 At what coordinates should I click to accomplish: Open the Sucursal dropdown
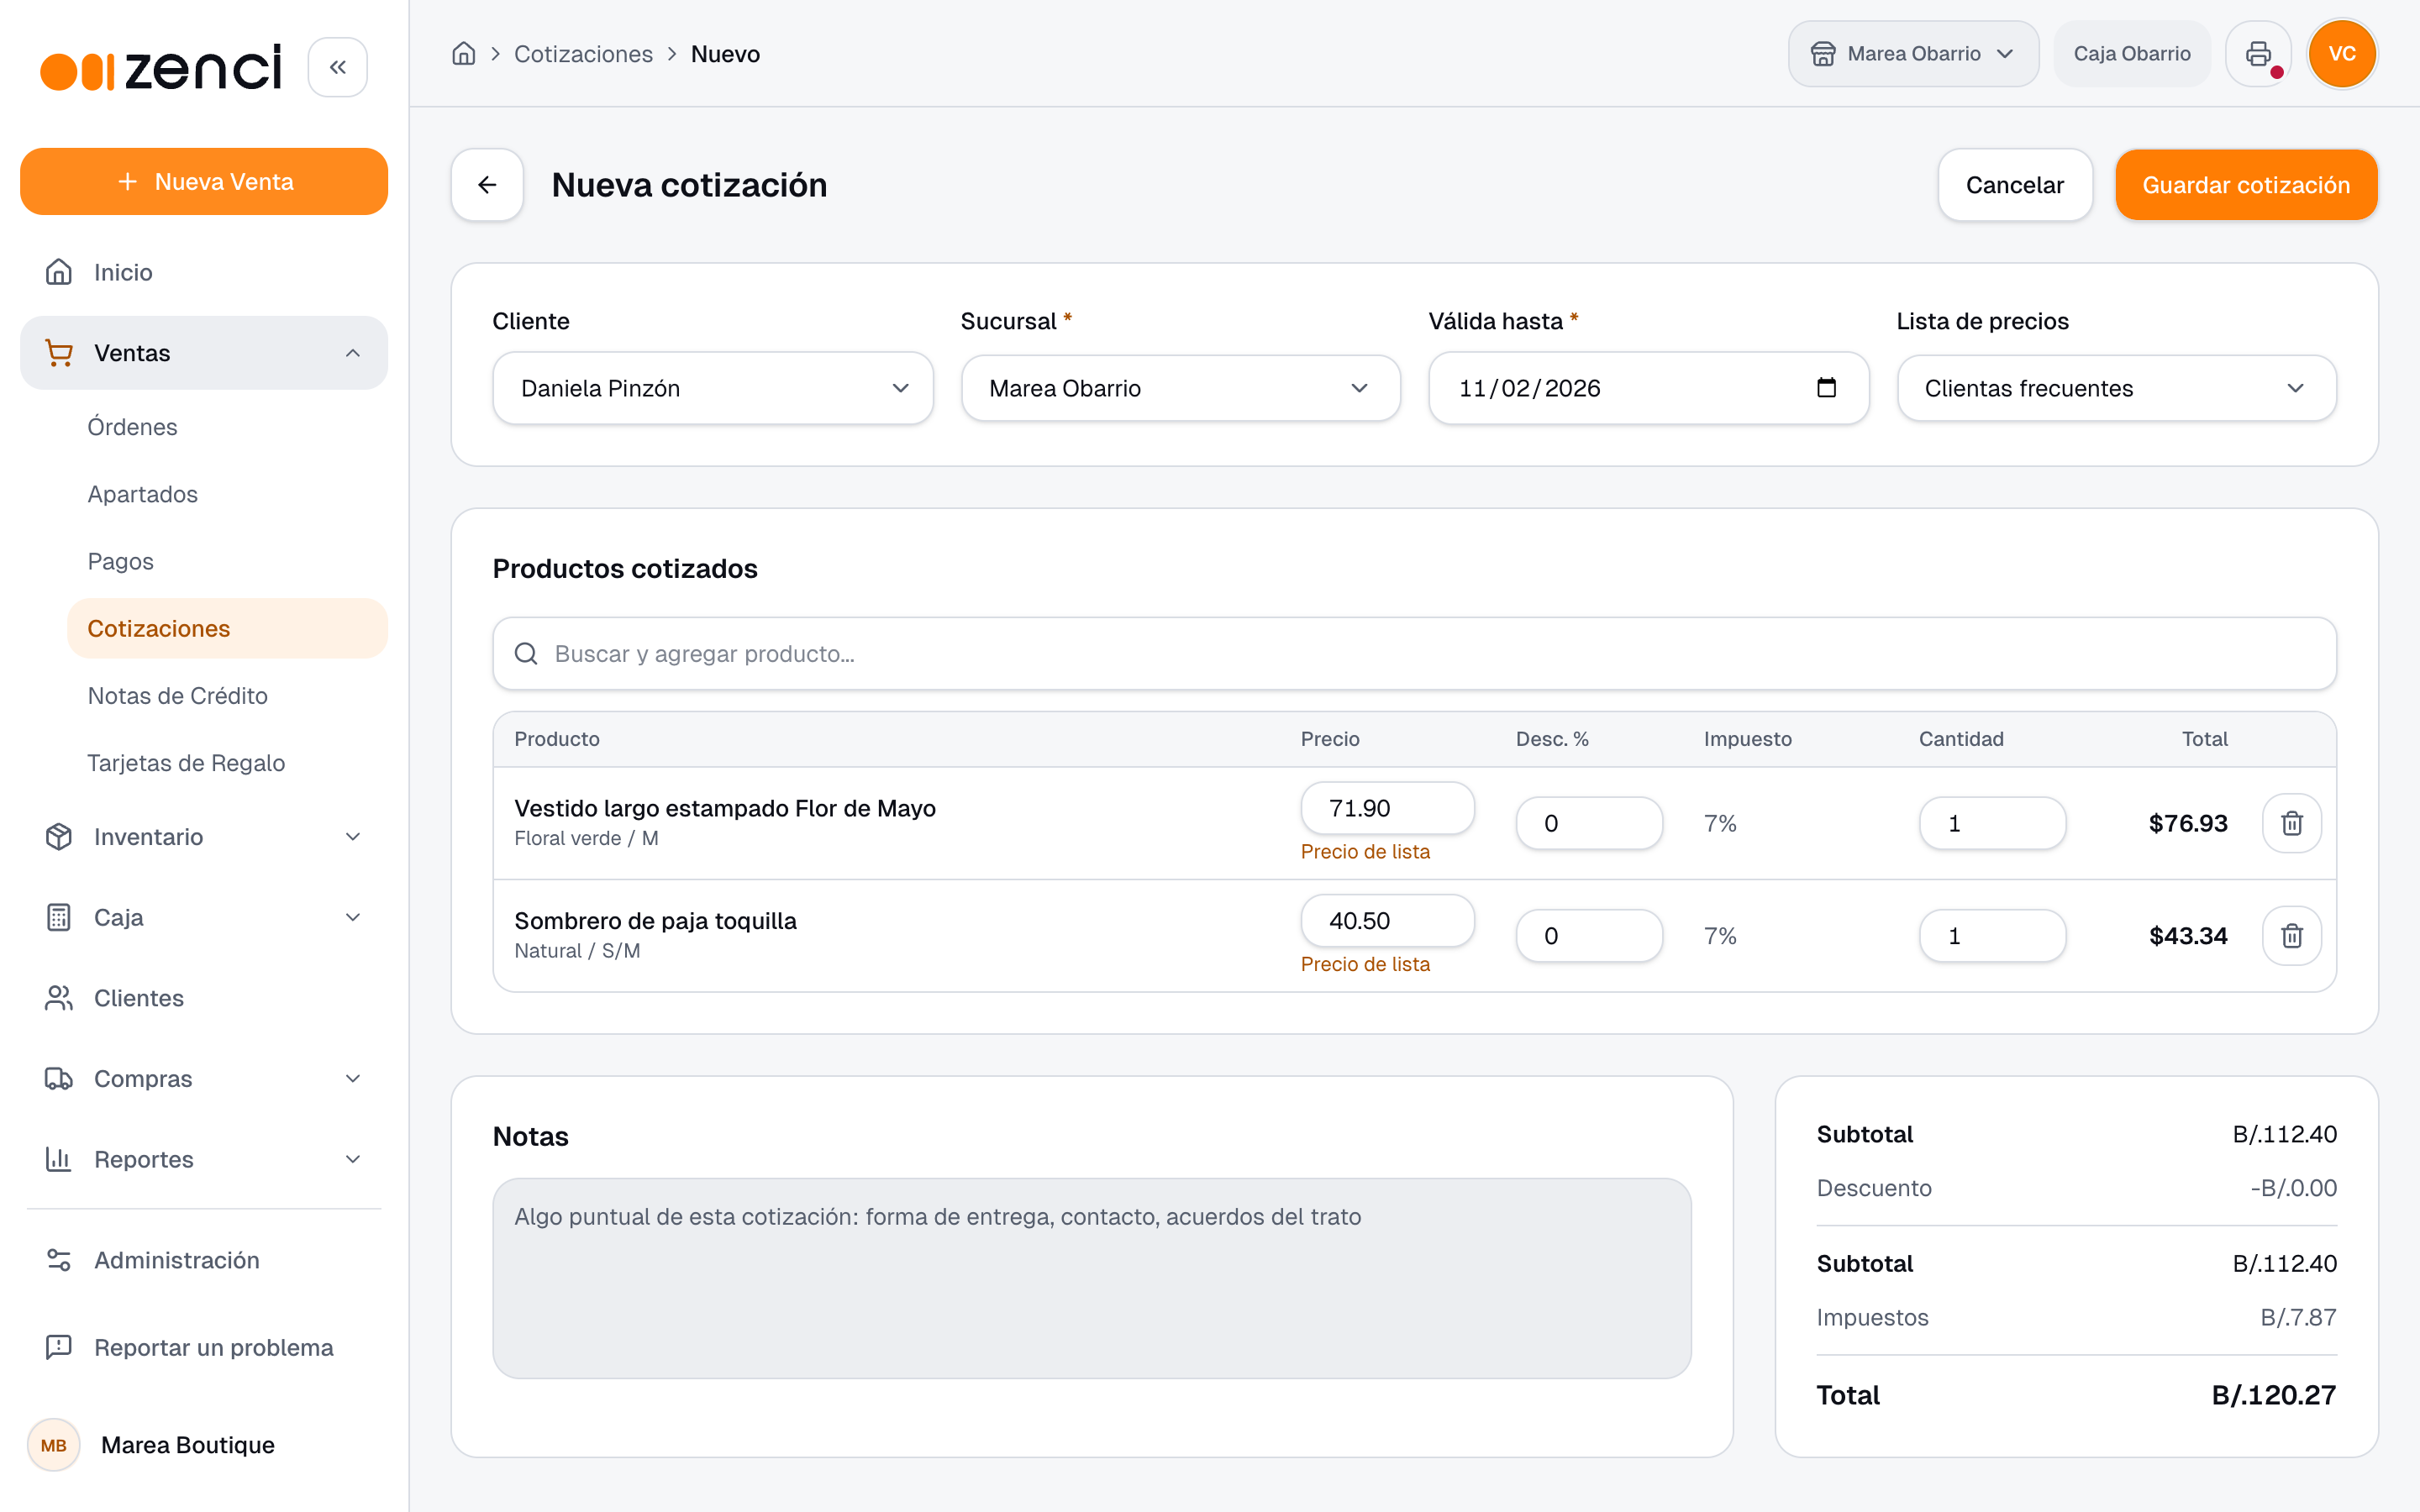click(x=1181, y=388)
